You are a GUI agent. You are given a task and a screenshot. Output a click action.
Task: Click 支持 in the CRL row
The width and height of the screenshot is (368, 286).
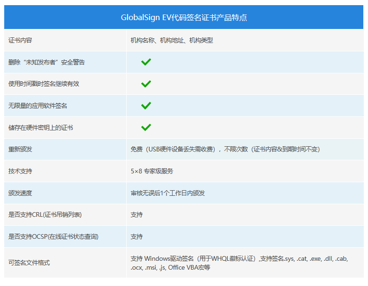point(137,214)
